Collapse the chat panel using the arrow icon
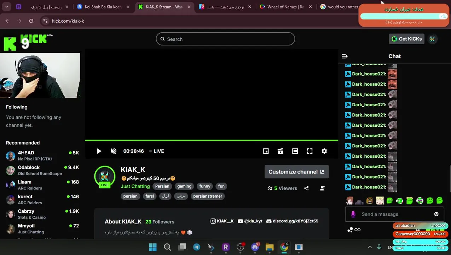Screen dimensions: 451x255 [345, 56]
